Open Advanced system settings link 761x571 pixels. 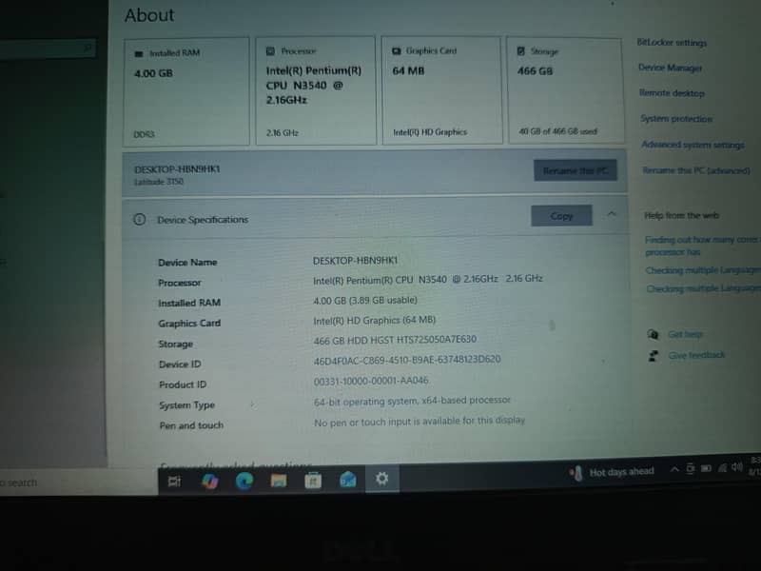pyautogui.click(x=693, y=145)
